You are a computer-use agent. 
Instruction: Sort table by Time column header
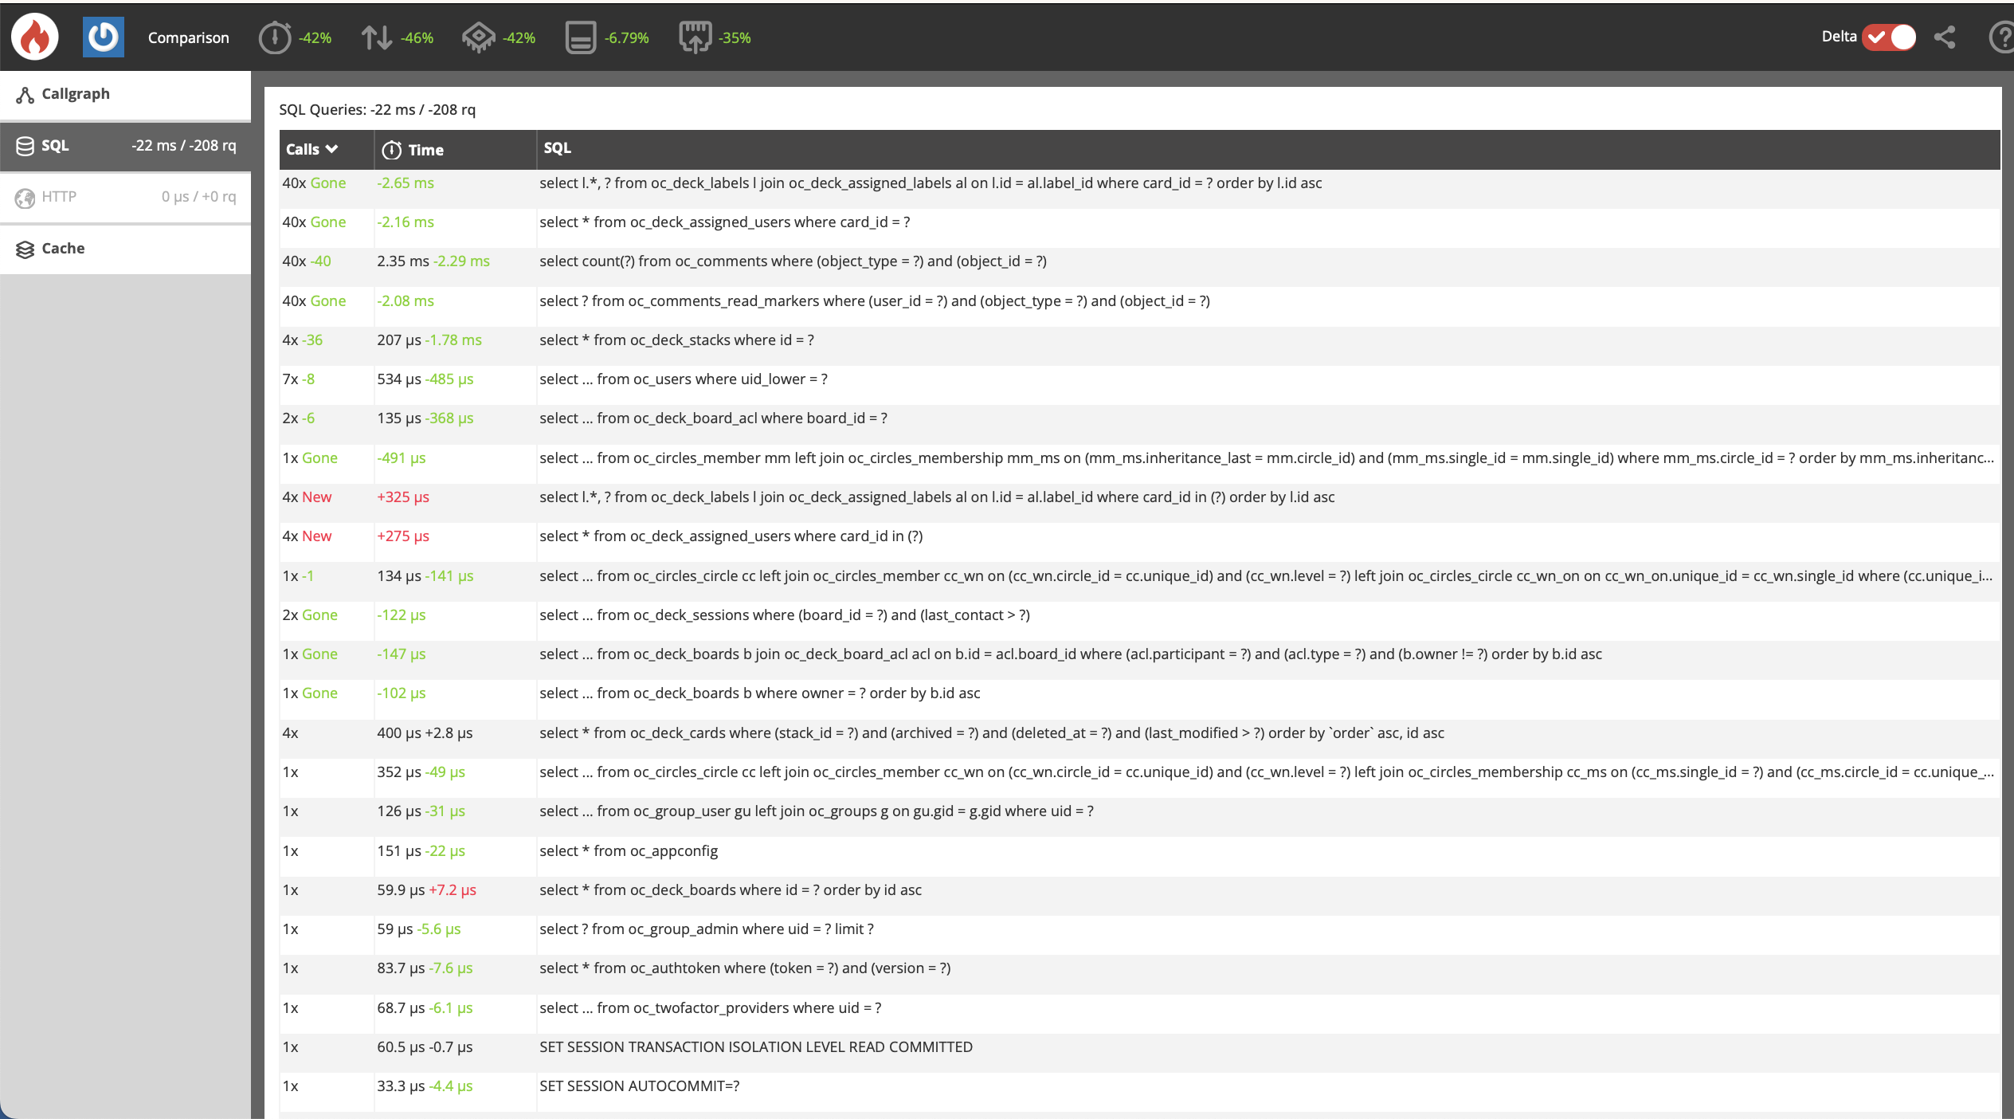click(425, 150)
